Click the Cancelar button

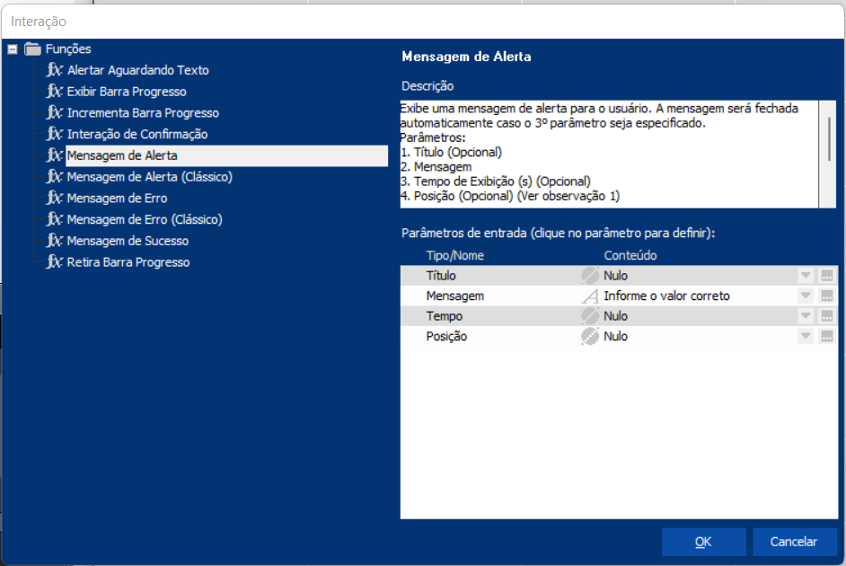[794, 542]
